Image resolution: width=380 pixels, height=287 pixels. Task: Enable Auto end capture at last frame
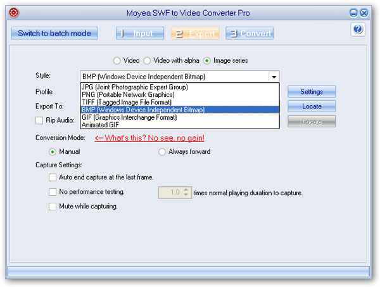pos(53,177)
